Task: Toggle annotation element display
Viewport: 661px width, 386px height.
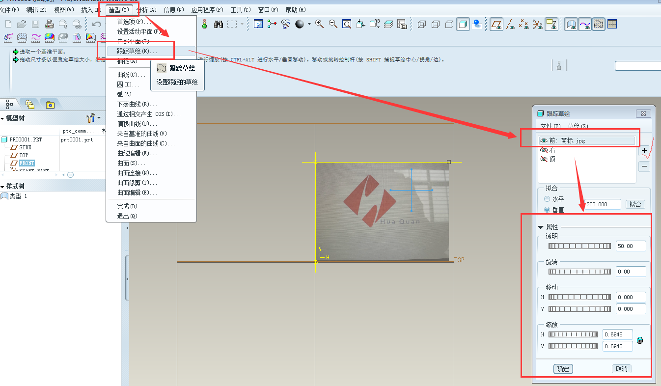Action: click(x=551, y=24)
